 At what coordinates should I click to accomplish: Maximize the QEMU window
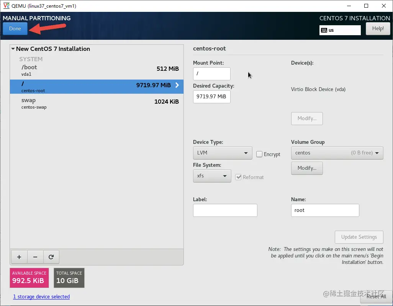click(366, 6)
